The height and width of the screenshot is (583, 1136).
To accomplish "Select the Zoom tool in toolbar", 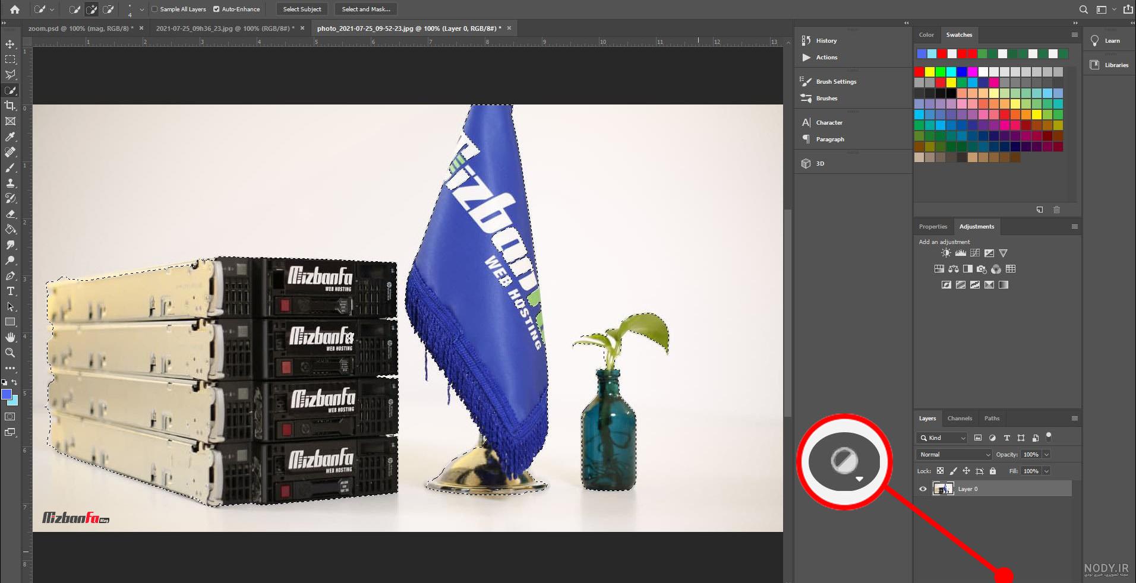I will [x=10, y=353].
